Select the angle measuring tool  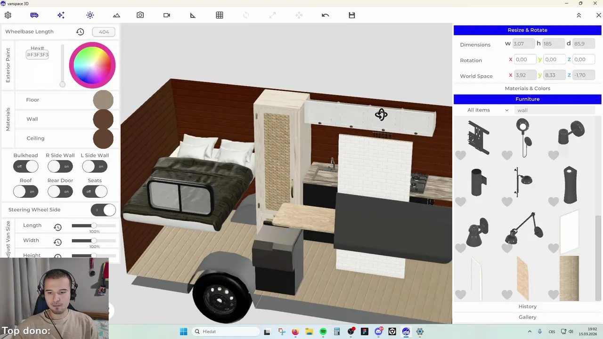(x=193, y=15)
